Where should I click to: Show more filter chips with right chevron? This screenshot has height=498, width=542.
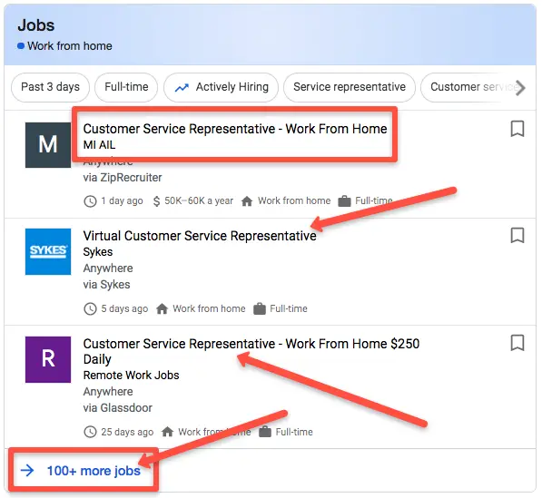(520, 87)
